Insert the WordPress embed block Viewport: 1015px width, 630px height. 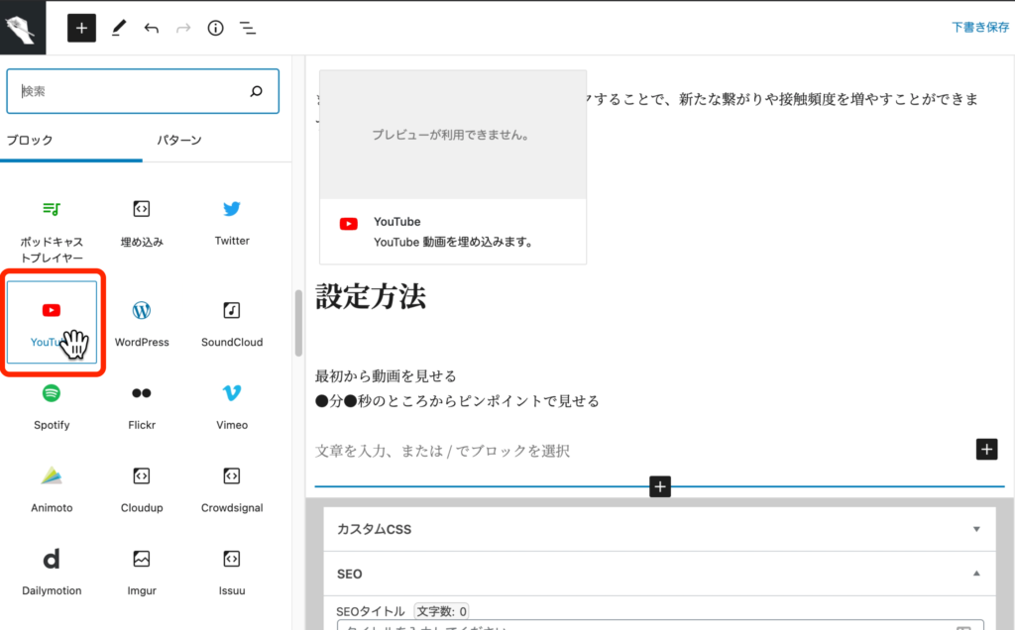coord(142,322)
